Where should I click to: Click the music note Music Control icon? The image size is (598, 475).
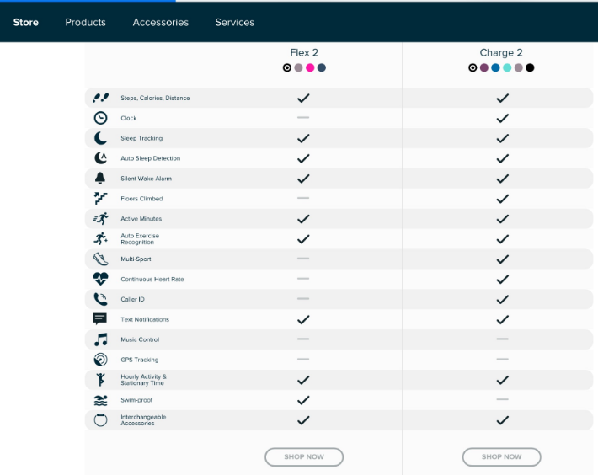[x=101, y=339]
